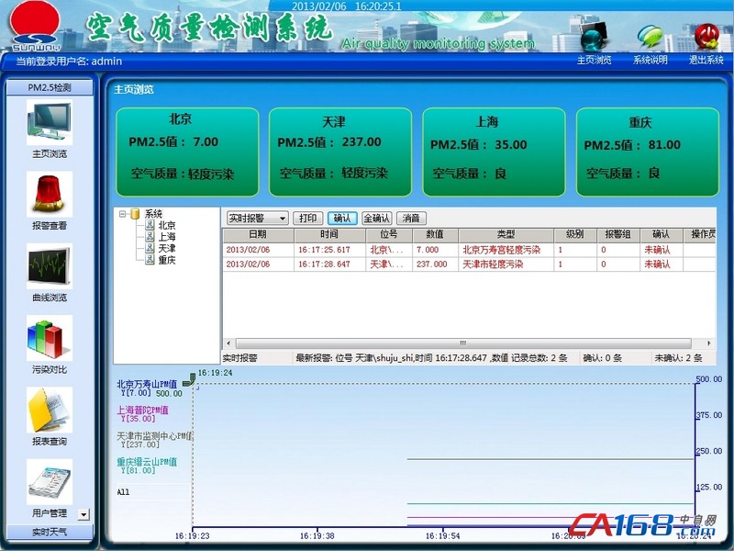Open the 用户管理 documents icon
The width and height of the screenshot is (734, 551).
point(50,481)
